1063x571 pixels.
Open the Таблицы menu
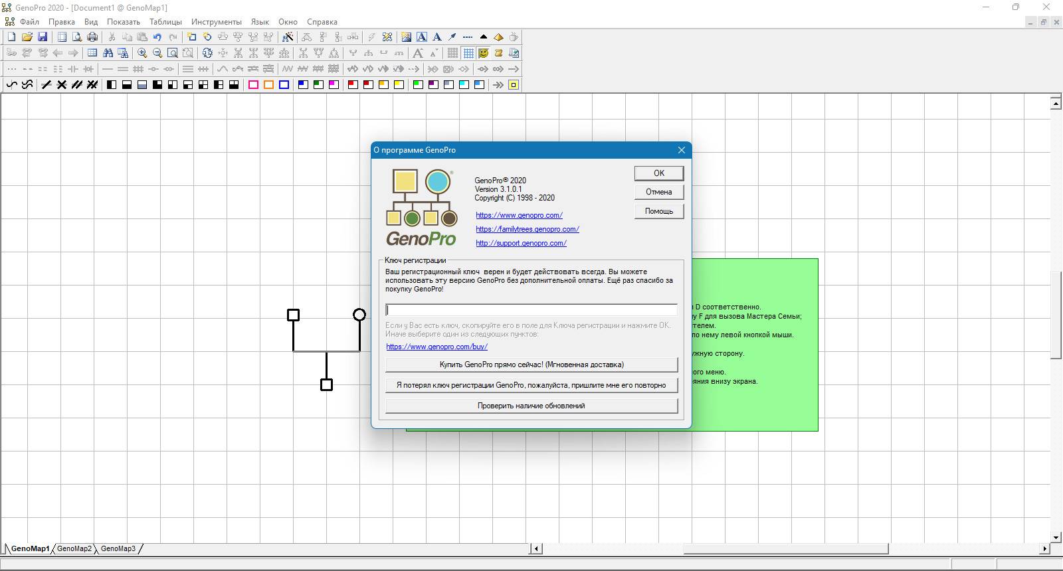(x=165, y=22)
